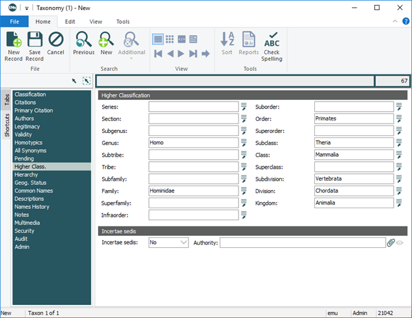Select the Hierarchy tab in sidebar

[26, 174]
